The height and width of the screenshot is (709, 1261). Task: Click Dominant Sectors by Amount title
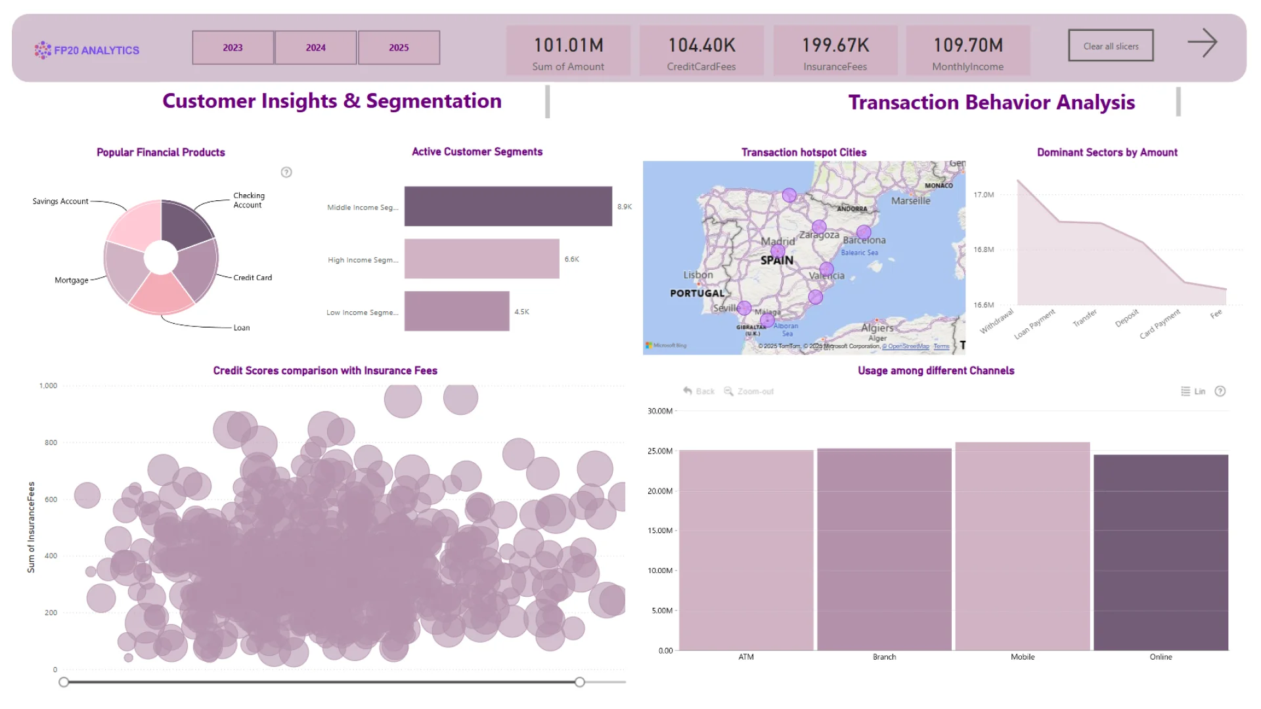[x=1107, y=152]
